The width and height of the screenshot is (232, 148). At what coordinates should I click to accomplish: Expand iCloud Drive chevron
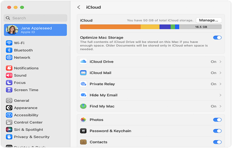click(220, 62)
